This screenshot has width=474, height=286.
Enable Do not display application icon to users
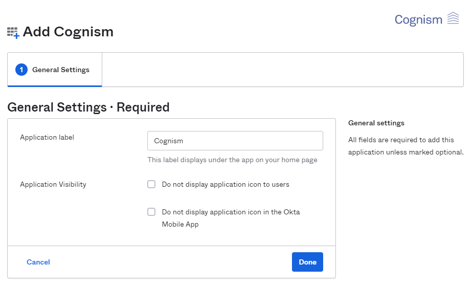151,184
